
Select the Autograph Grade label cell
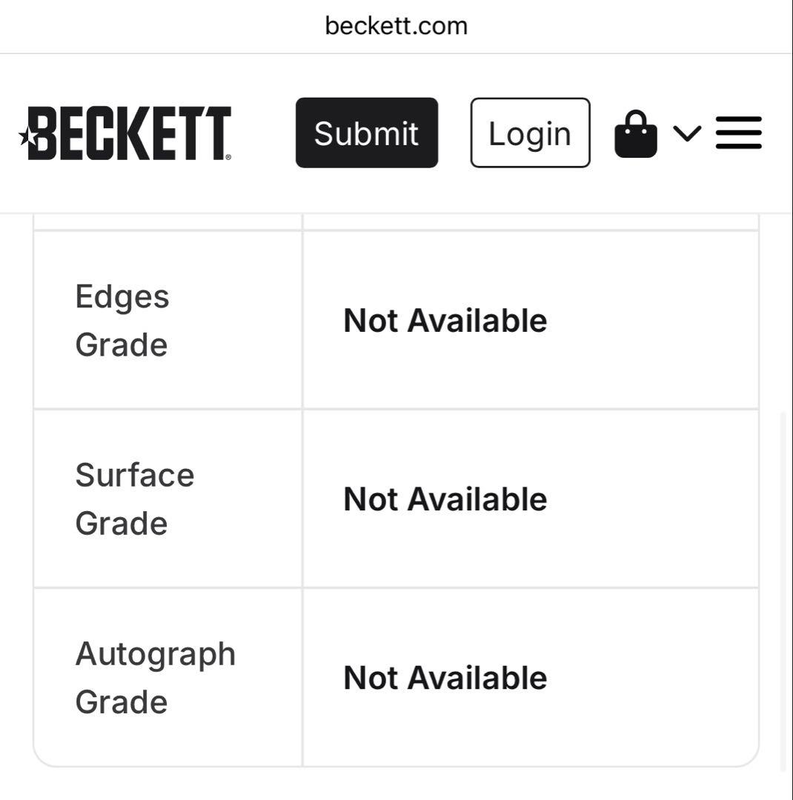coord(167,677)
